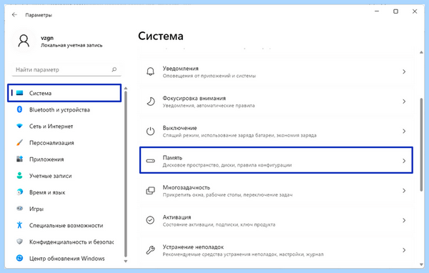429x273 pixels.
Task: Click the Активация checkmark icon
Action: [x=150, y=220]
